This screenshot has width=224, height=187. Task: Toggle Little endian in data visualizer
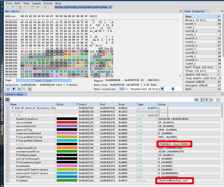tap(124, 89)
